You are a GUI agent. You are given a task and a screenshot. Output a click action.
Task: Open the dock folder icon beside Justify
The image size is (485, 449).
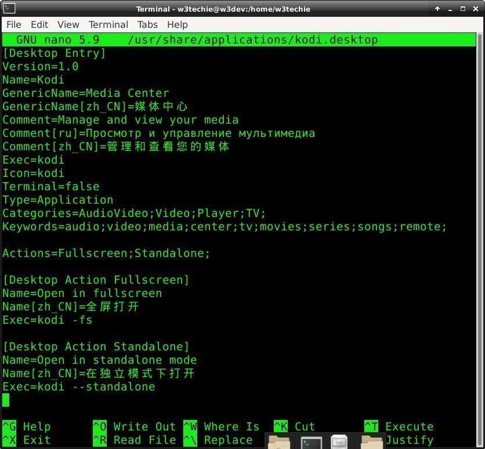click(x=371, y=442)
